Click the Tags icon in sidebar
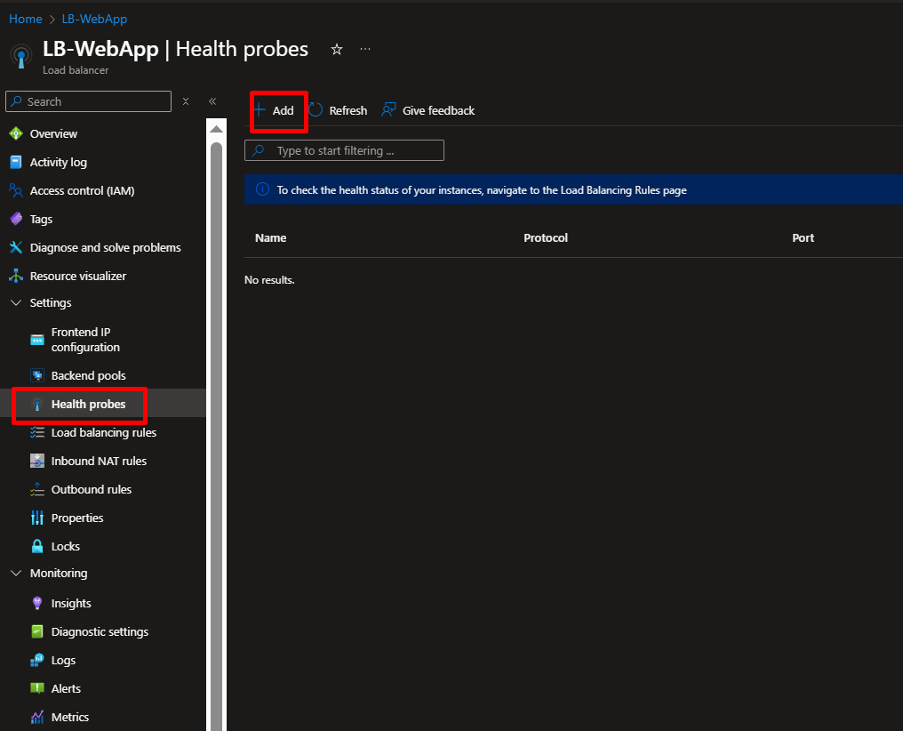This screenshot has height=731, width=903. click(x=15, y=219)
